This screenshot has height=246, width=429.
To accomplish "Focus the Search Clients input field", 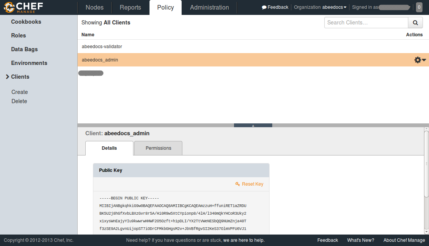I will click(x=366, y=23).
